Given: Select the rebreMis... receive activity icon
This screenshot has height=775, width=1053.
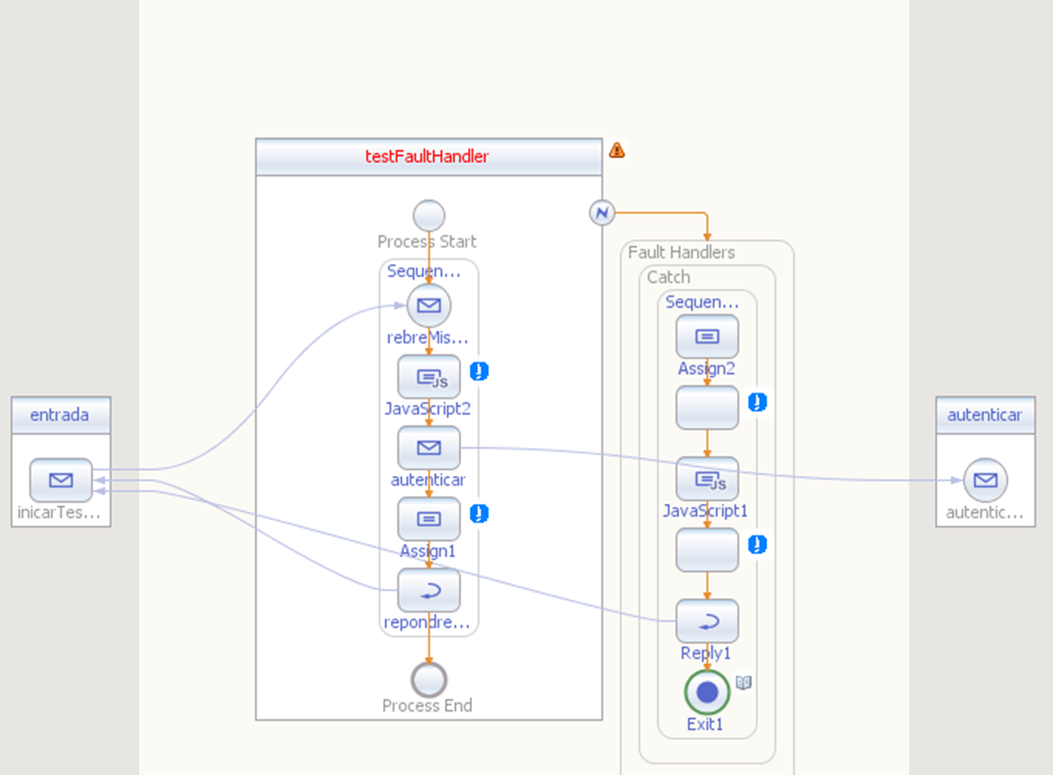Looking at the screenshot, I should [429, 306].
